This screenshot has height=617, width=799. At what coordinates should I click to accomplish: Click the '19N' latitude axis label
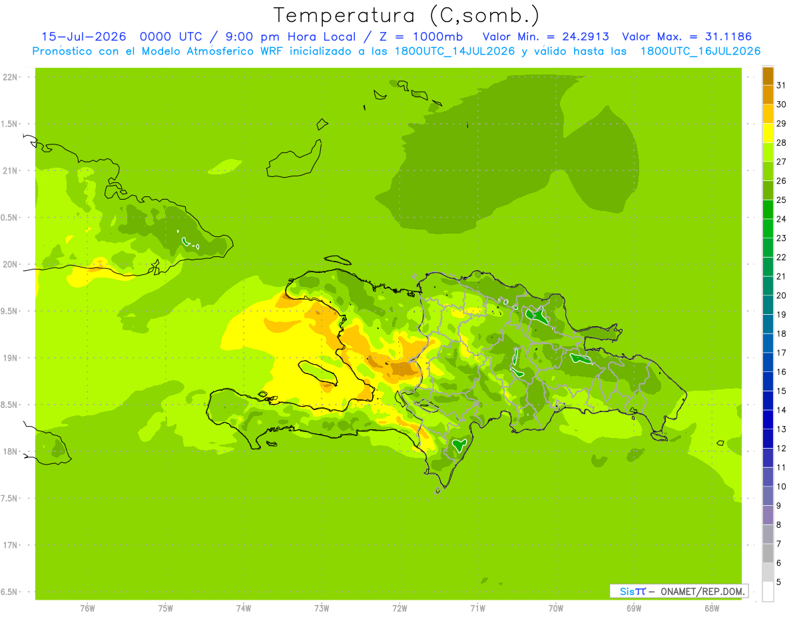11,358
